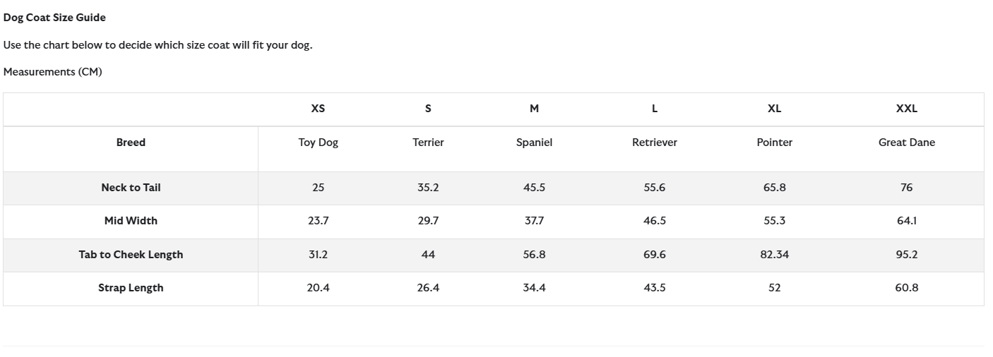The height and width of the screenshot is (357, 993).
Task: Click the Strap Length row label
Action: [x=131, y=288]
